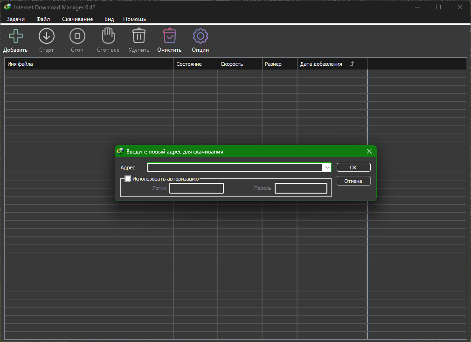
Task: Hit the Стоп все hand icon
Action: click(108, 36)
